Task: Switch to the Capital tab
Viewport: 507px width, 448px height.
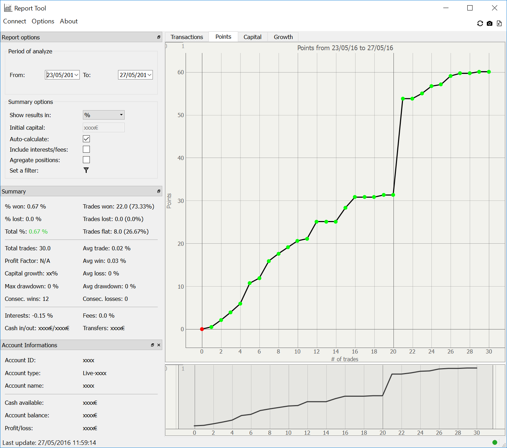Action: [252, 37]
